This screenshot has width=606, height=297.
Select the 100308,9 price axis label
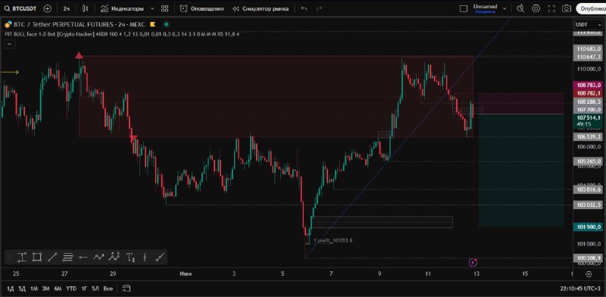pyautogui.click(x=589, y=258)
